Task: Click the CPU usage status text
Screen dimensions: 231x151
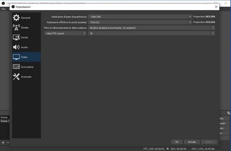Action: [x=203, y=149]
